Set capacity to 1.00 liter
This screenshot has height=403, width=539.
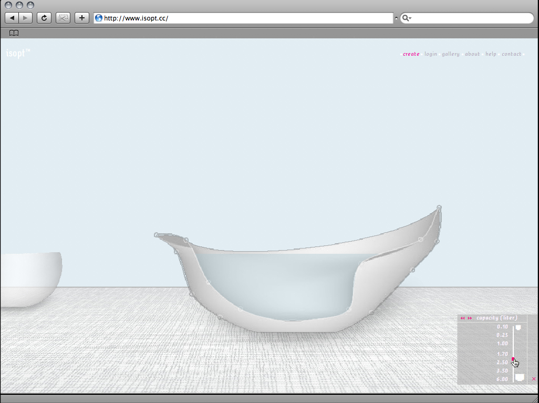pos(502,344)
